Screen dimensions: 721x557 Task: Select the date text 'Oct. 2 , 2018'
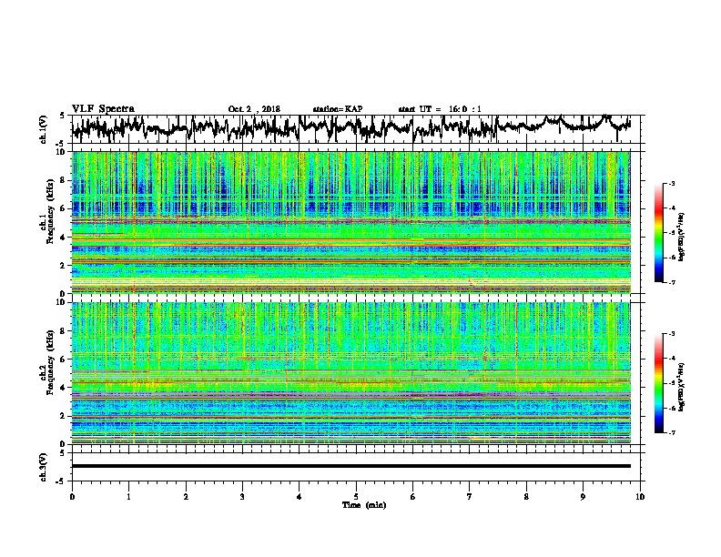pyautogui.click(x=254, y=109)
